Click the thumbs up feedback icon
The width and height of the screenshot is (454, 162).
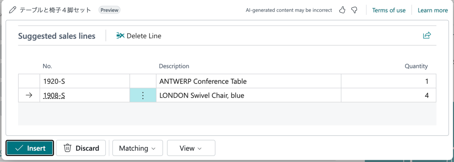342,10
